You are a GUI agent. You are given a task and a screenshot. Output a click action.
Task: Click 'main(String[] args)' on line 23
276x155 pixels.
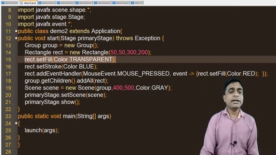87,116
